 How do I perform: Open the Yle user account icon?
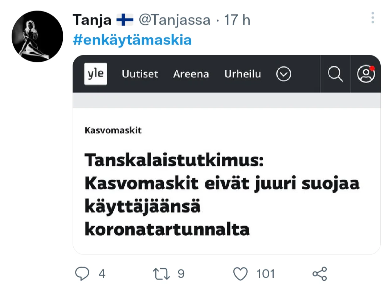[366, 74]
